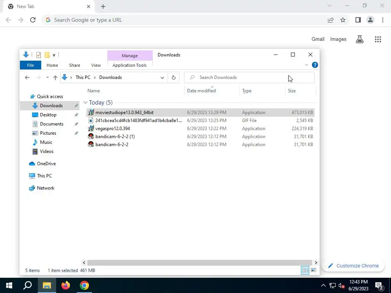This screenshot has height=293, width=391.
Task: Click the Search Downloads field
Action: tap(249, 77)
